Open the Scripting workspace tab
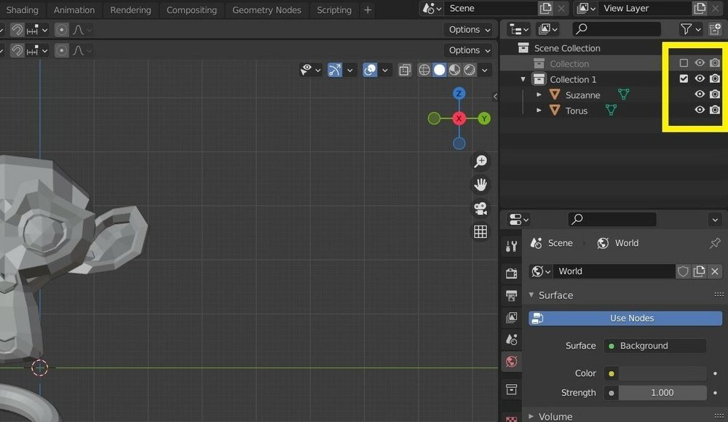Image resolution: width=728 pixels, height=422 pixels. point(334,10)
